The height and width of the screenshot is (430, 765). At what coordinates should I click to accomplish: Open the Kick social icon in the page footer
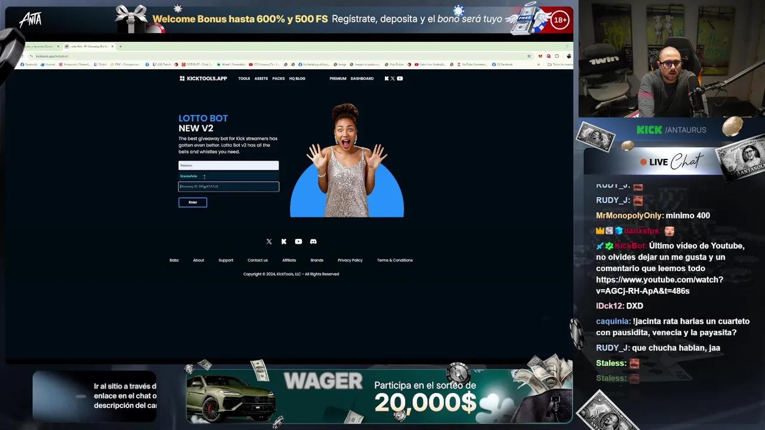click(284, 241)
